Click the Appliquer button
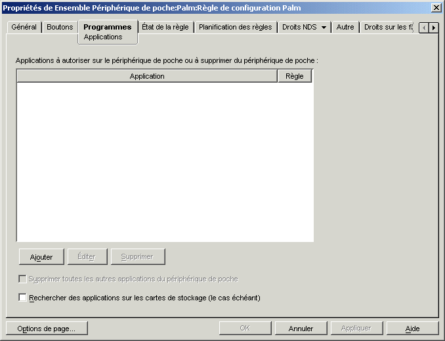445x341 pixels. (356, 329)
